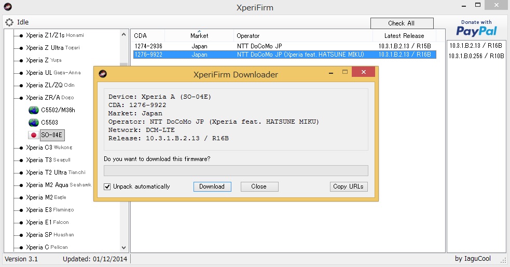Image resolution: width=510 pixels, height=267 pixels.
Task: Select release 10.3.1.B.0.256 / R10B in right list
Action: [x=476, y=56]
